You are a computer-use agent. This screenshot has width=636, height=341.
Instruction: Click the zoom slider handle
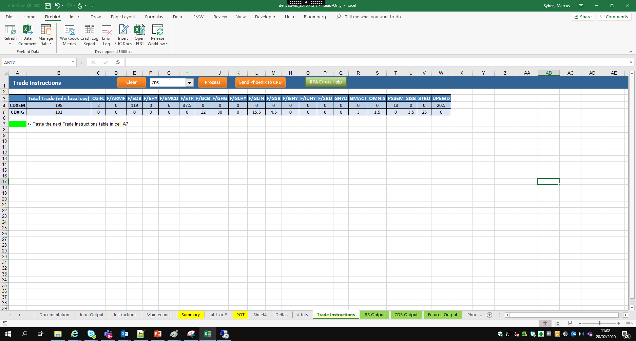pyautogui.click(x=599, y=323)
